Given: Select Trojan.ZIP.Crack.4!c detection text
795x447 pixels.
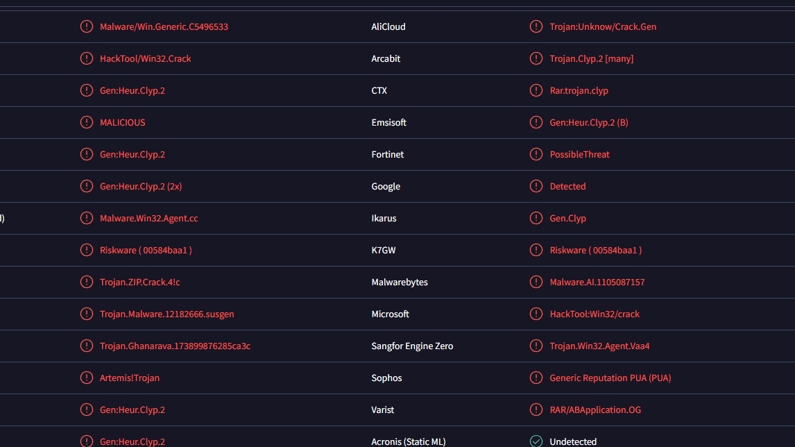Looking at the screenshot, I should (x=139, y=282).
